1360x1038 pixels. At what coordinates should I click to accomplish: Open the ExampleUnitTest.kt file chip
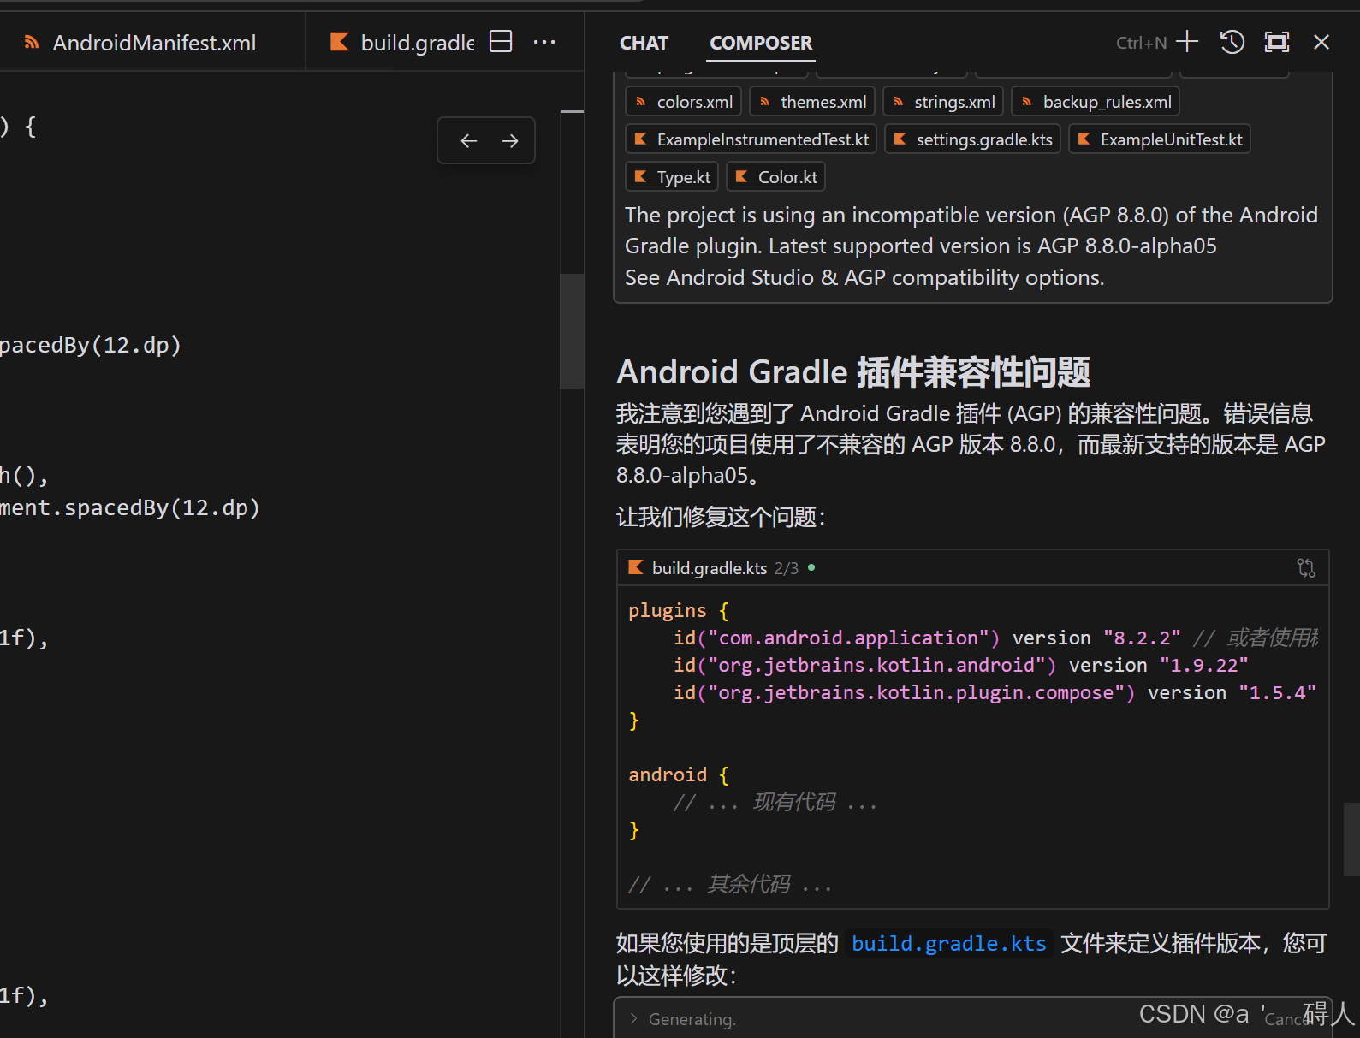pyautogui.click(x=1160, y=139)
